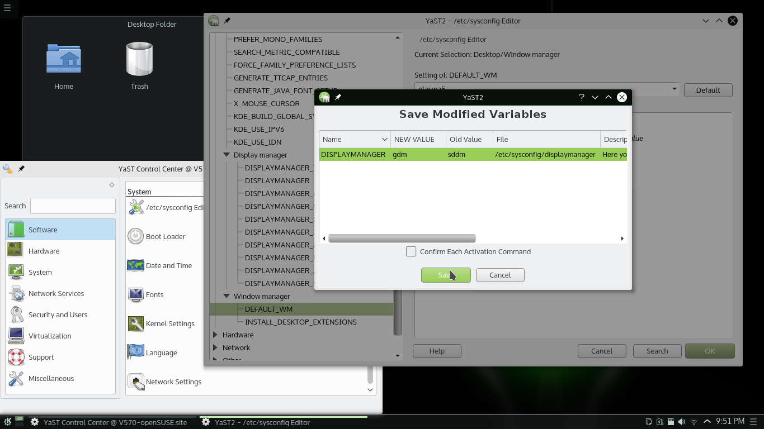Click Cancel button at bottom of sysconfig Editor
The width and height of the screenshot is (764, 429).
coord(602,351)
